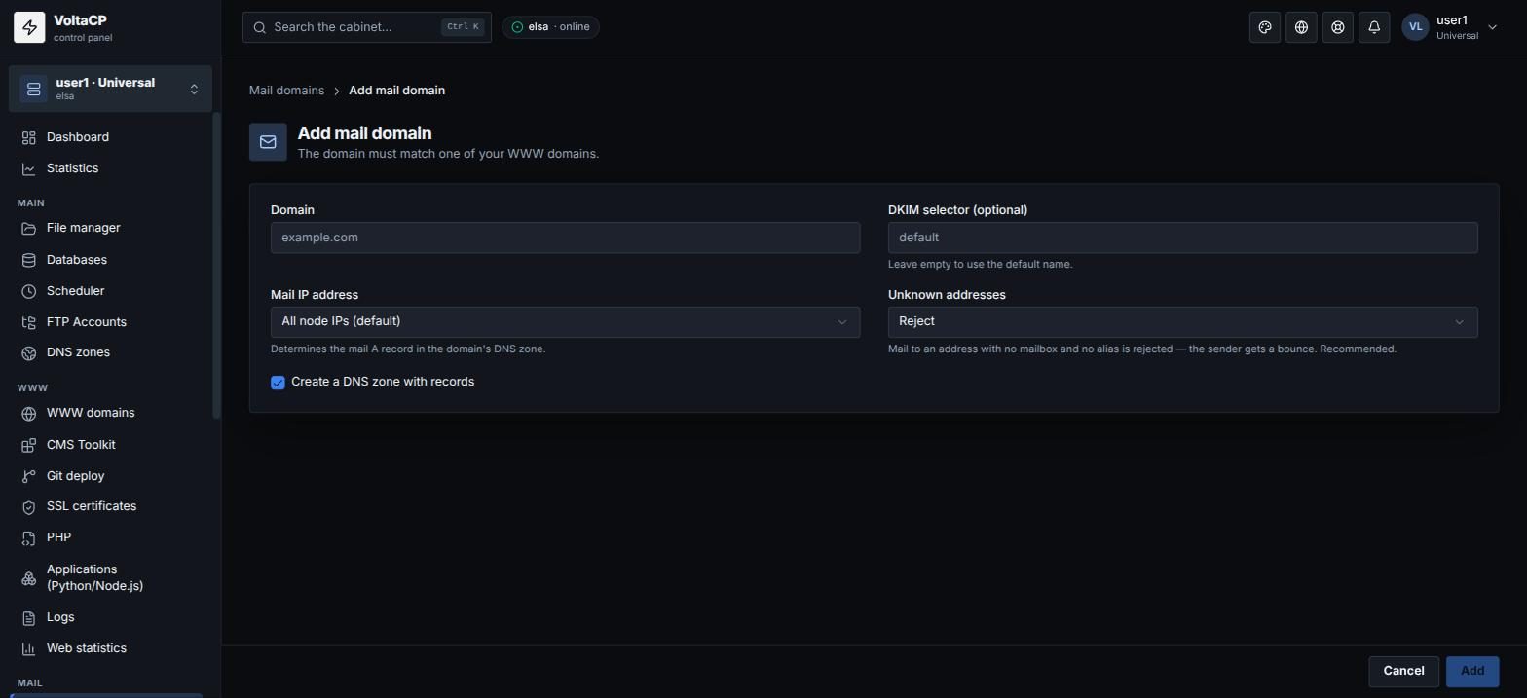This screenshot has width=1527, height=698.
Task: Uncheck Create a DNS zone with records
Action: [x=278, y=383]
